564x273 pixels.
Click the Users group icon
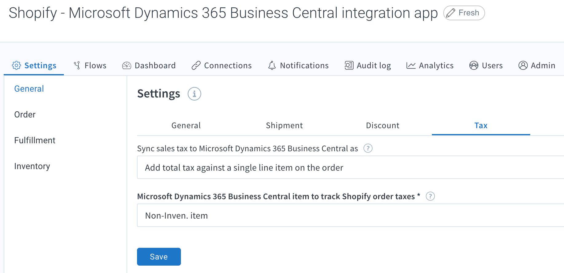pos(474,65)
